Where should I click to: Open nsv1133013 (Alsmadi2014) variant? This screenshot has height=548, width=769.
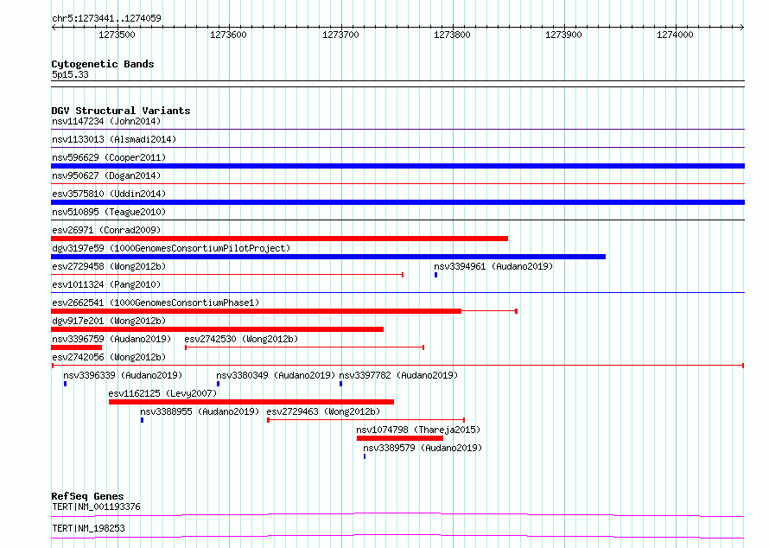point(114,139)
